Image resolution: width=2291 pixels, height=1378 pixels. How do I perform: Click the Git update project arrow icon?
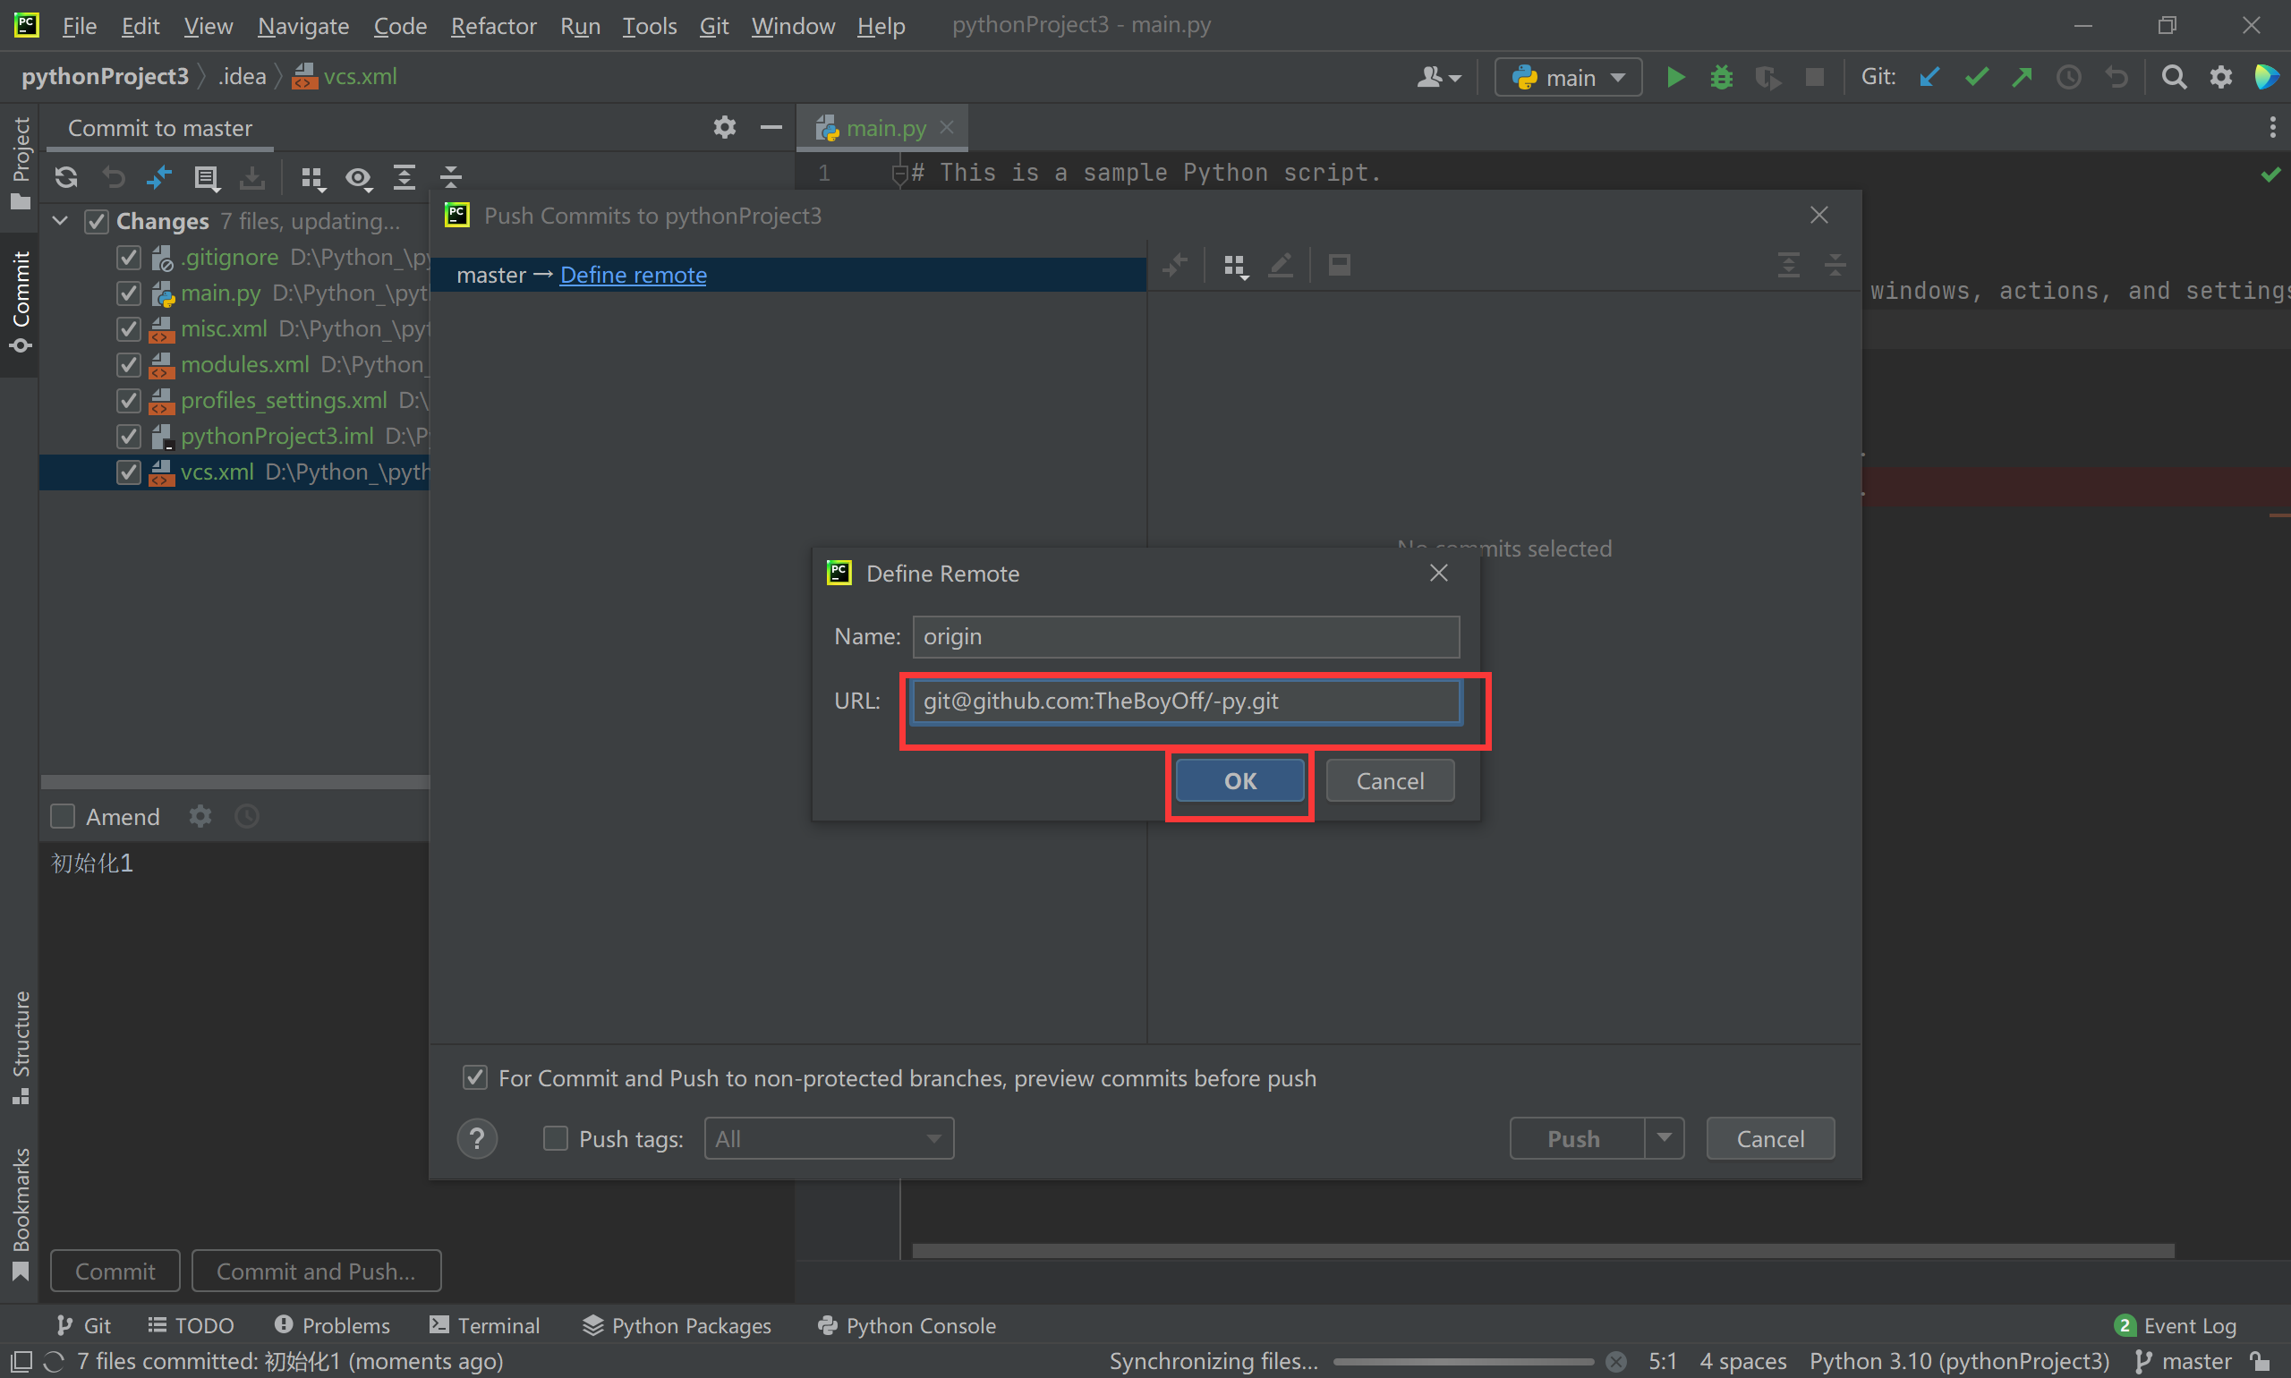coord(1929,77)
